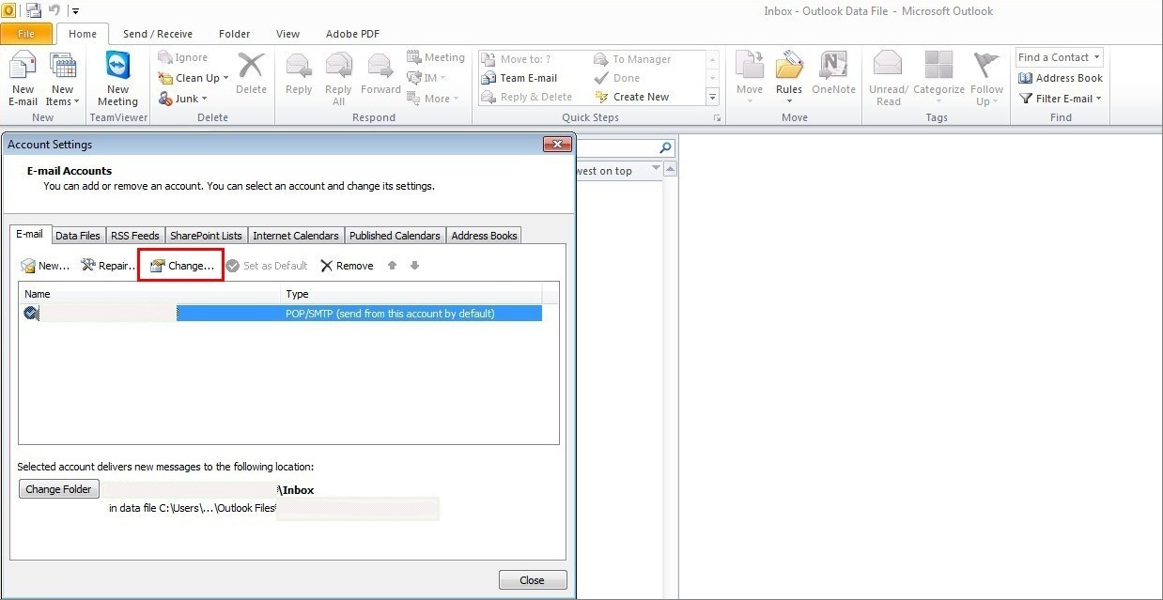Click into Find a Contact field
Image resolution: width=1163 pixels, height=600 pixels.
(1059, 57)
